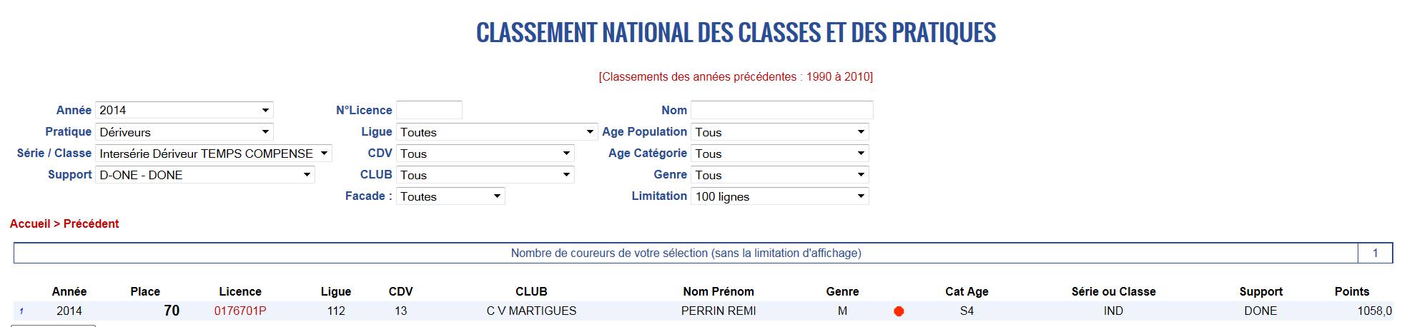The height and width of the screenshot is (327, 1402).
Task: Open the CLUB filter dropdown
Action: point(485,174)
